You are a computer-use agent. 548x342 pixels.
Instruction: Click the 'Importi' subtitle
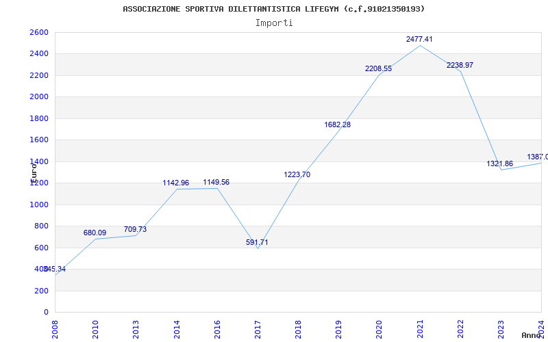pyautogui.click(x=274, y=23)
